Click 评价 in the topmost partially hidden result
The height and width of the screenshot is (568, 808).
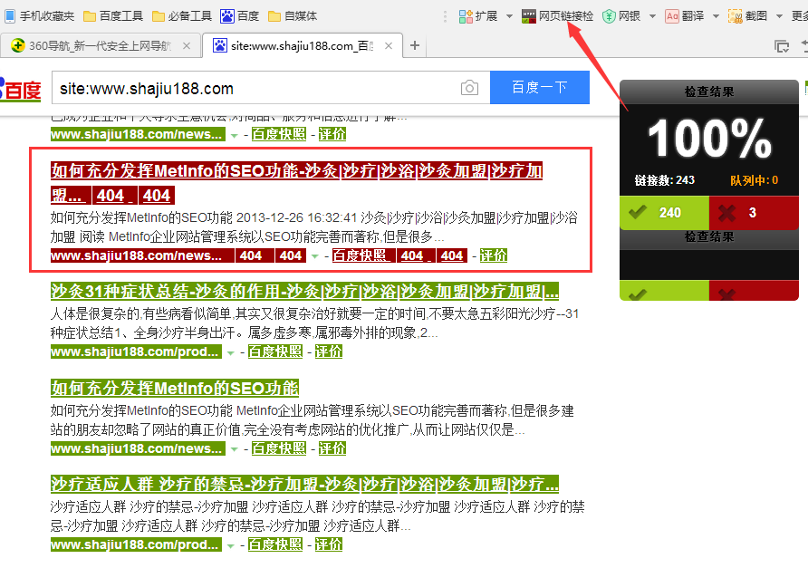332,134
